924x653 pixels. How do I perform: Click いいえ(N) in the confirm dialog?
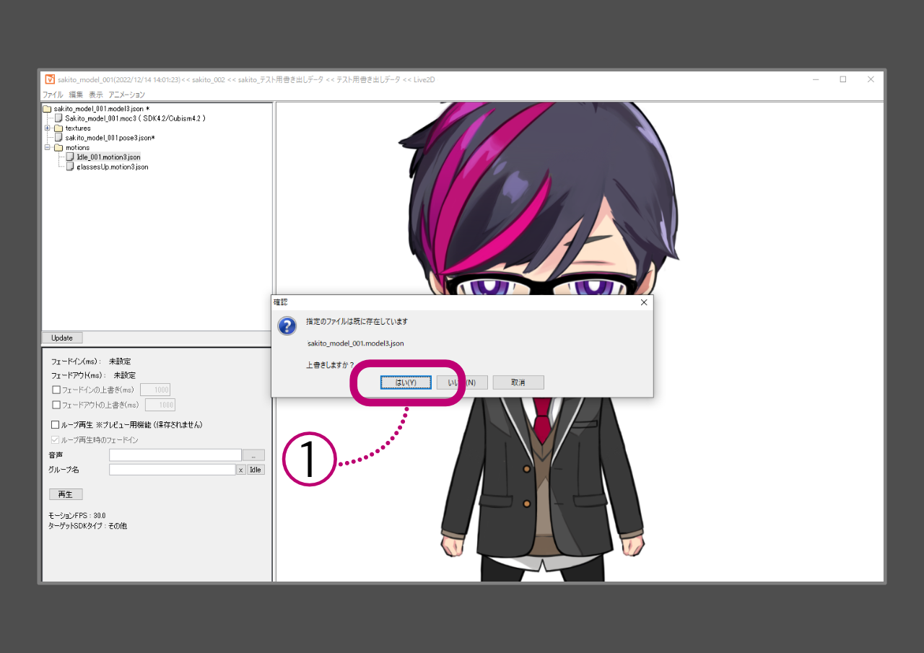462,382
